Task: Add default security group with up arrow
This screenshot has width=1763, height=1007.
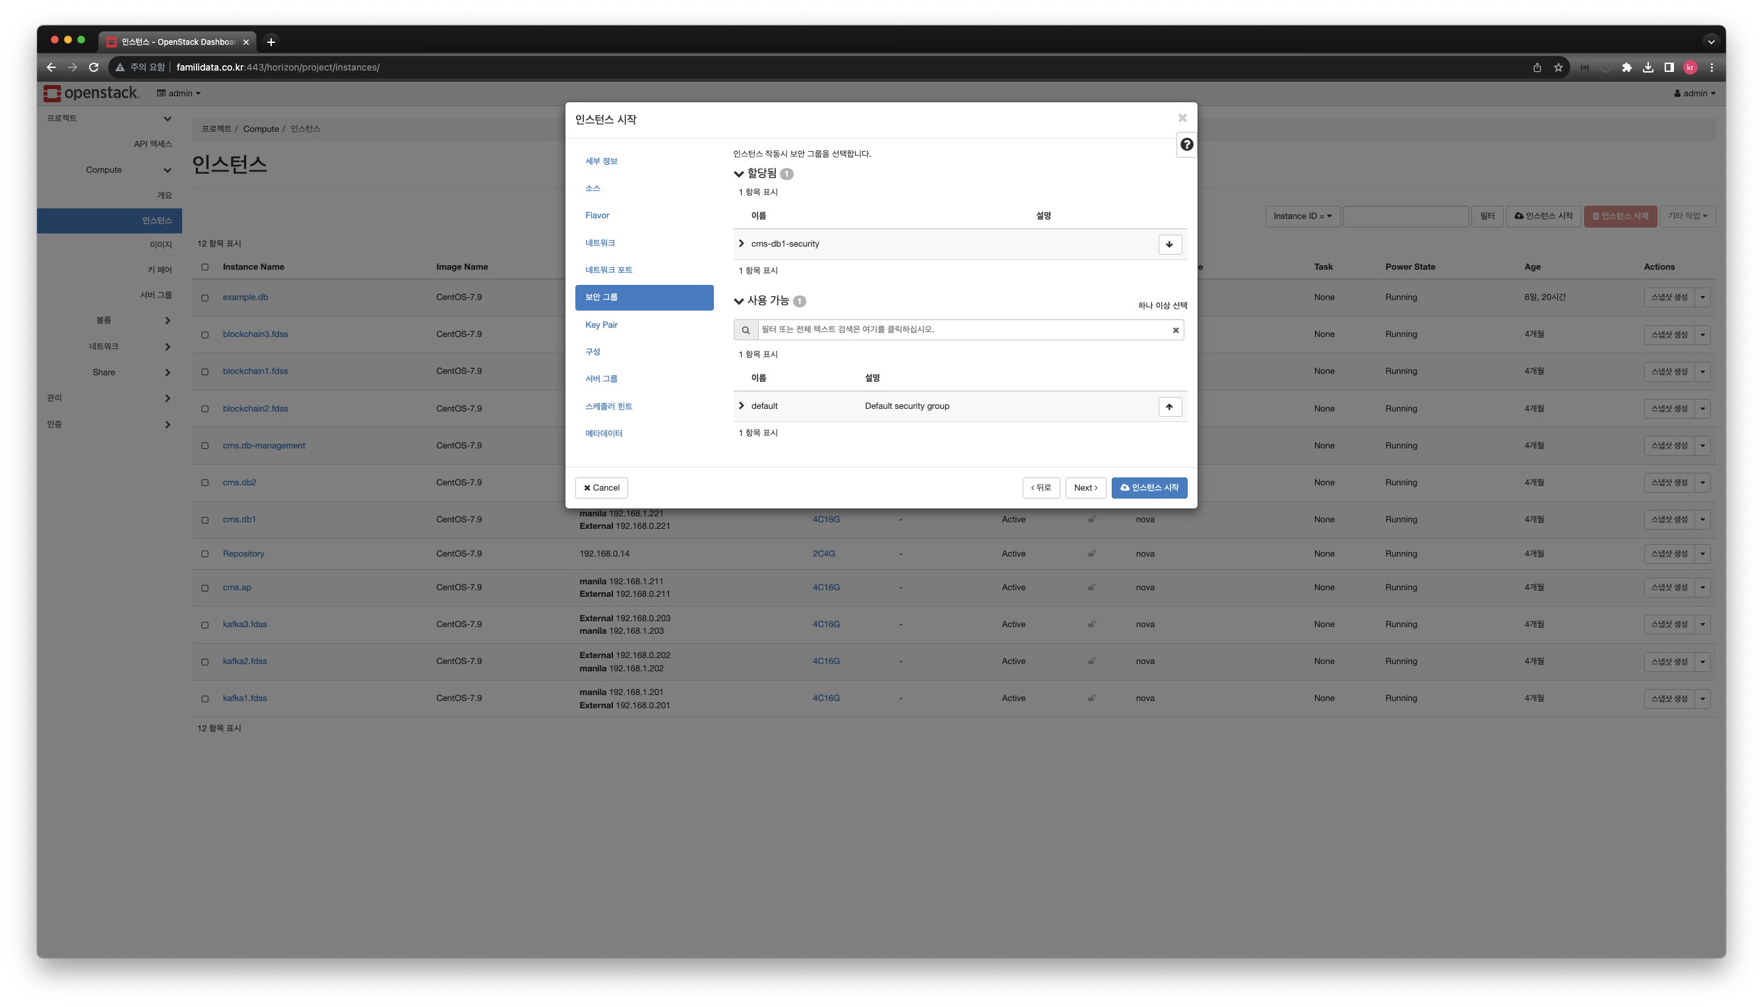Action: click(x=1169, y=407)
